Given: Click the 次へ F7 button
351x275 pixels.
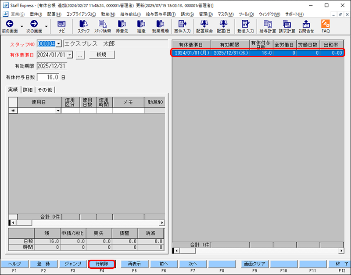Looking at the screenshot, I should (x=193, y=264).
